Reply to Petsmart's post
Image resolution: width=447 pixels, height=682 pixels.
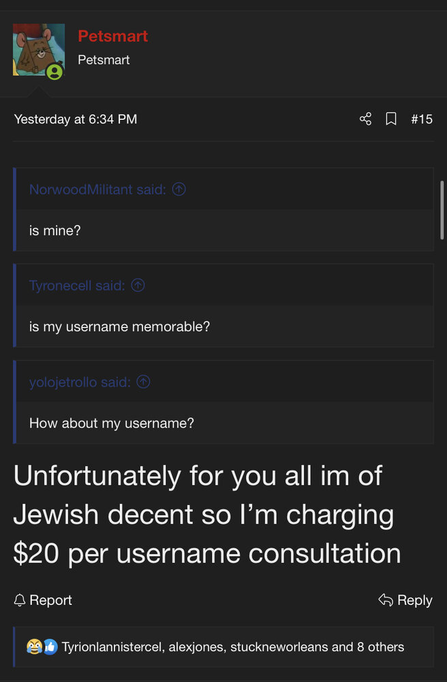(405, 600)
